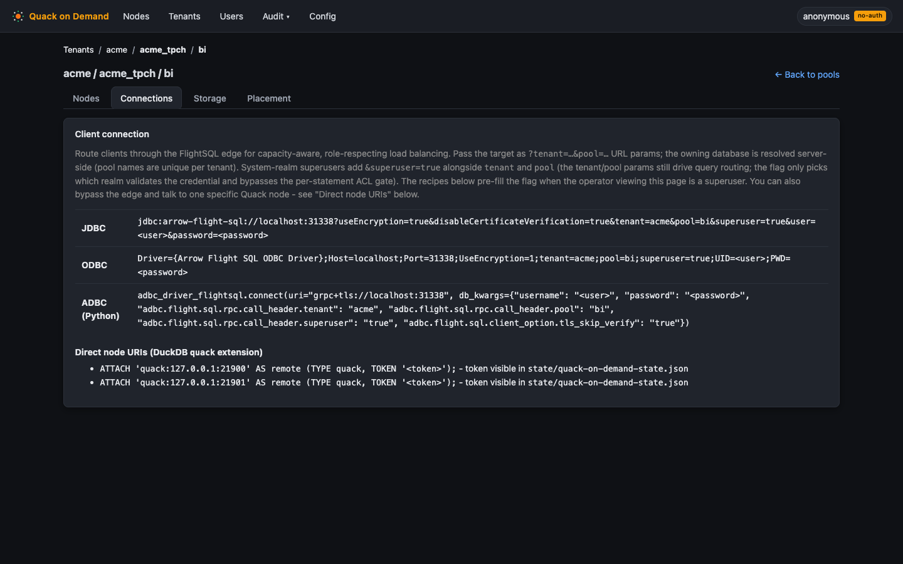
Task: Navigate to Tenants breadcrumb link
Action: (78, 50)
